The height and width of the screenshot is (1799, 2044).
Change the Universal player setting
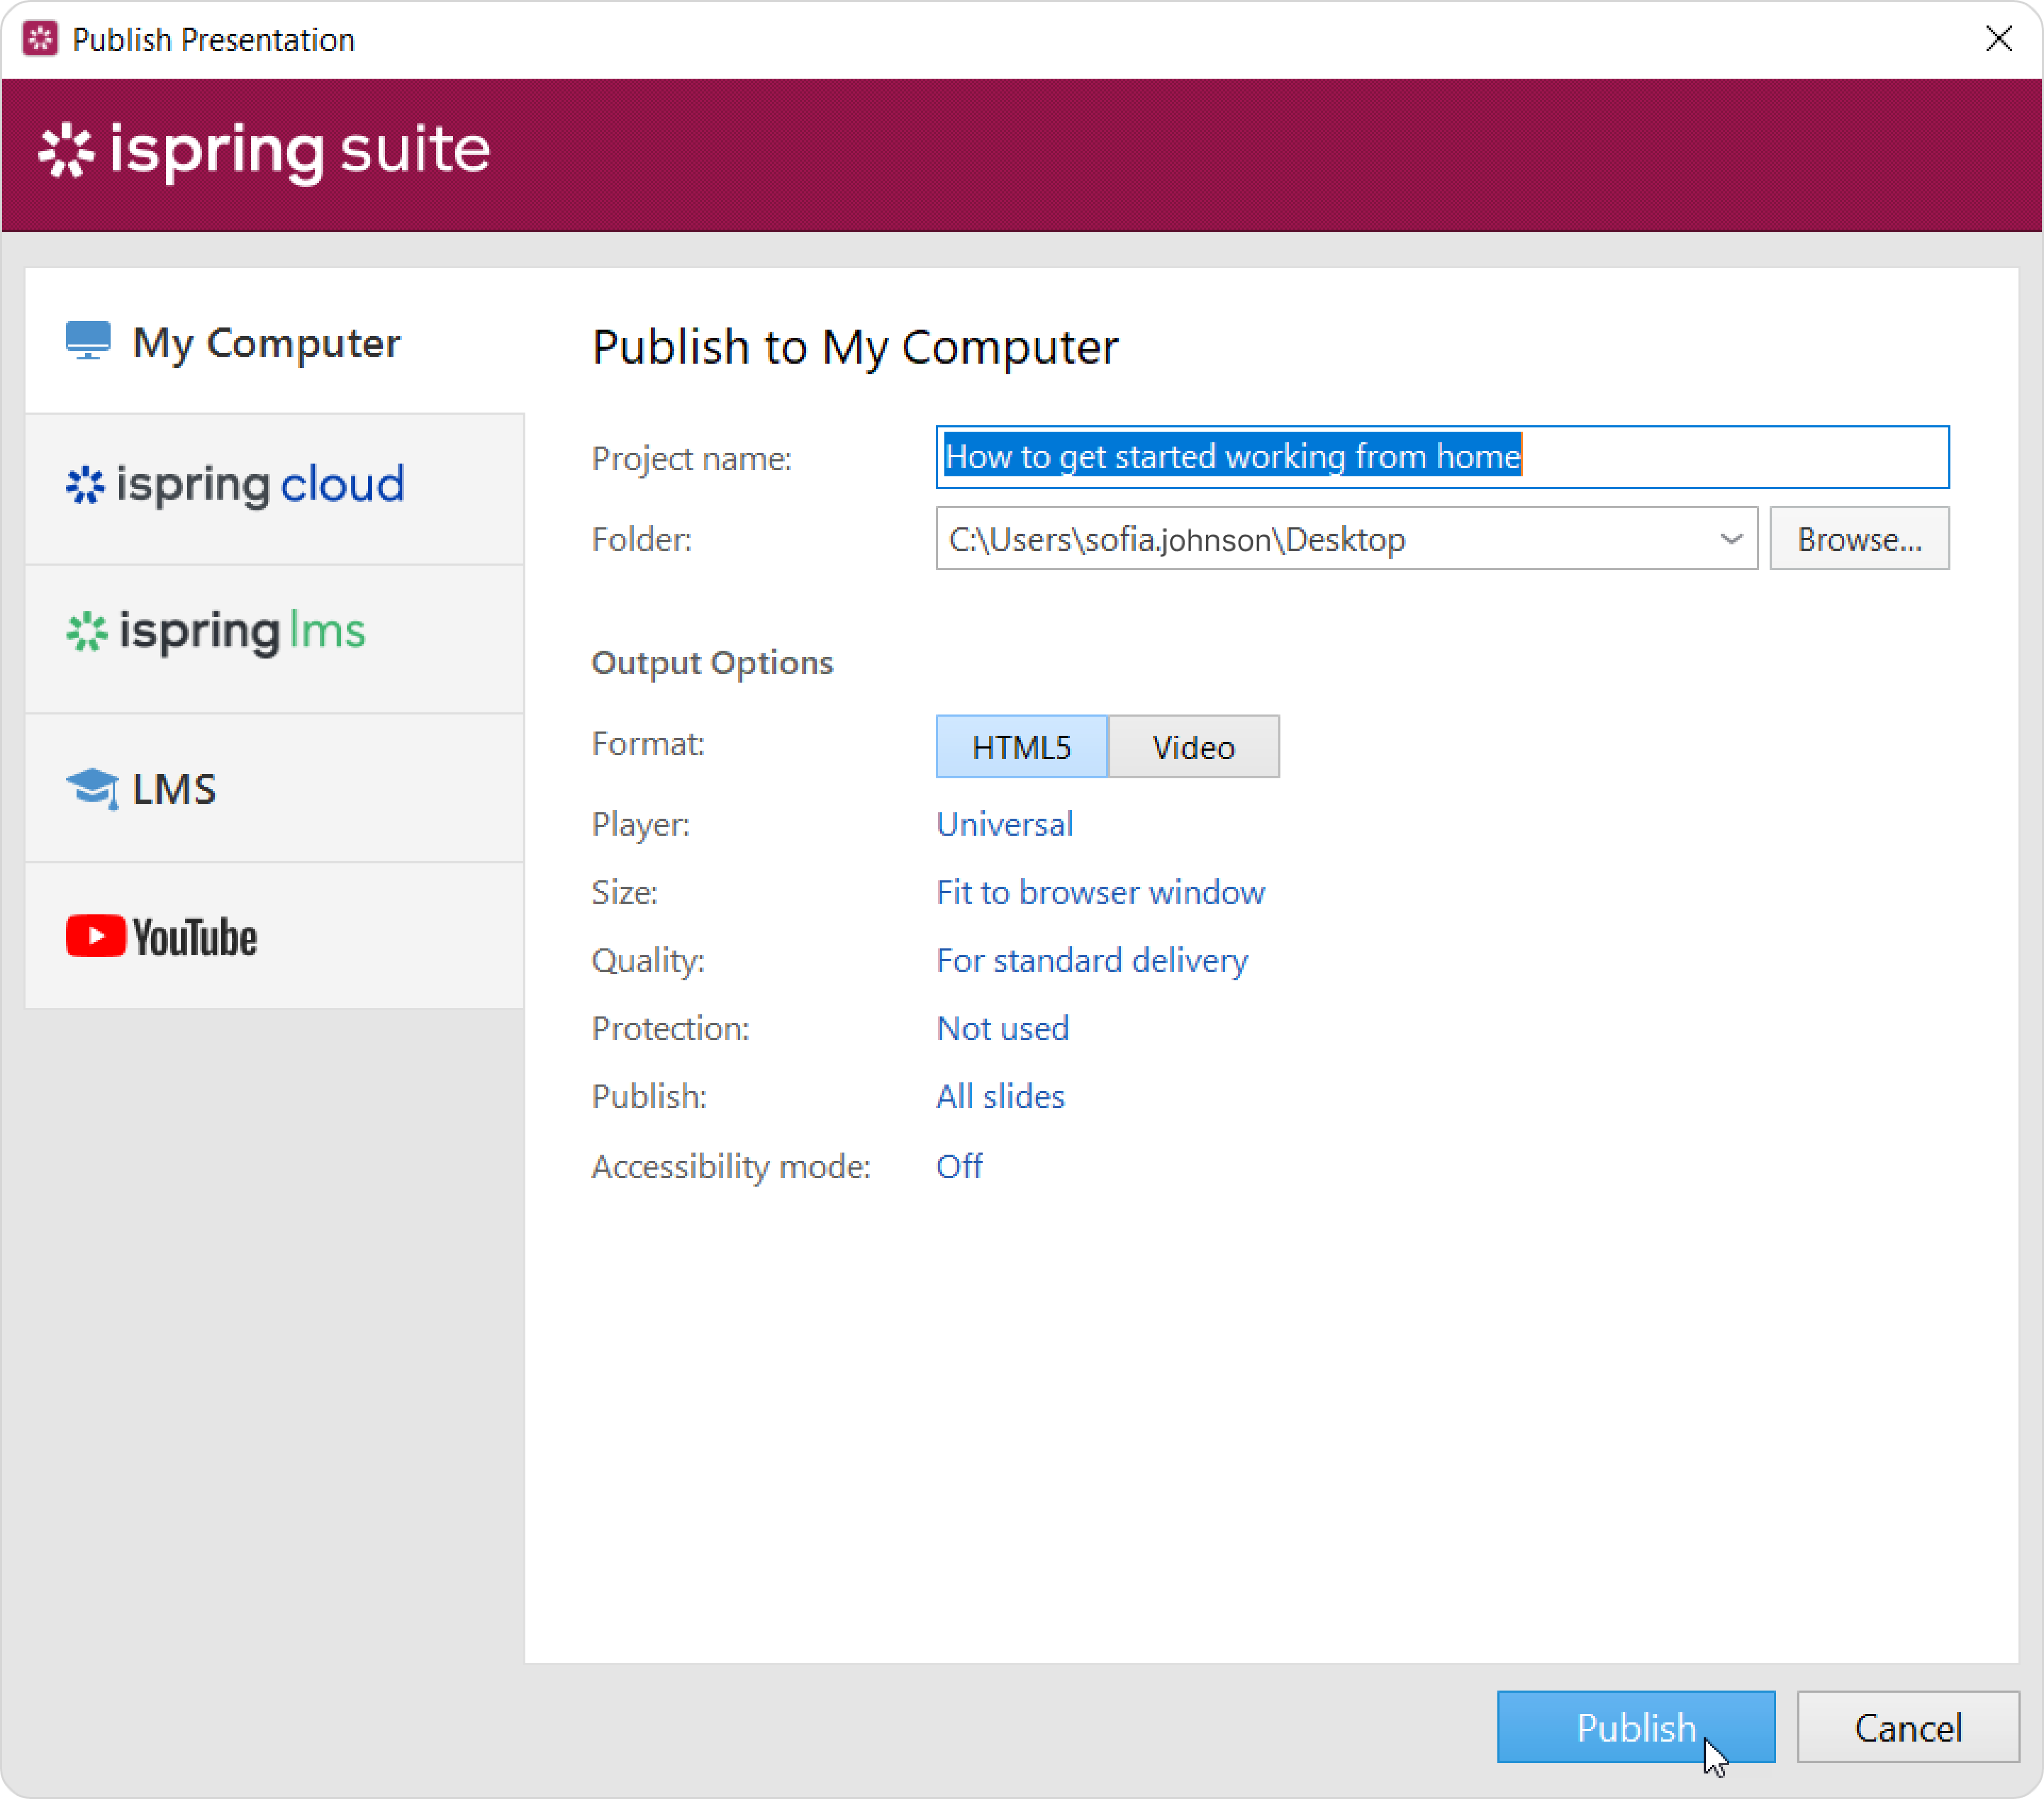(x=1004, y=824)
